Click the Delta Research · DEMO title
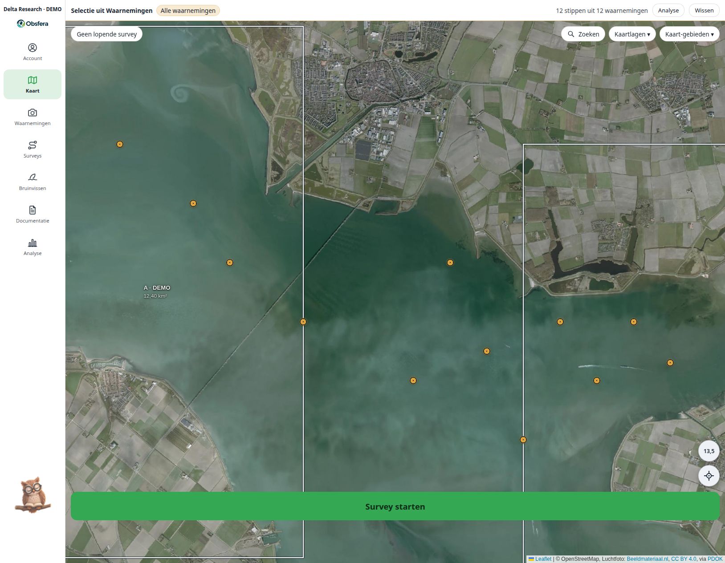725x563 pixels. click(x=33, y=9)
